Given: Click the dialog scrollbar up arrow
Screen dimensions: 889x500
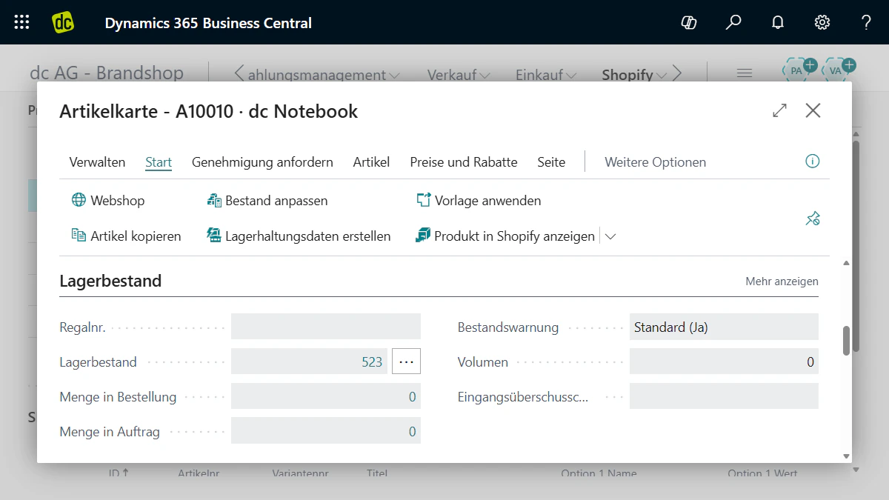Looking at the screenshot, I should click(846, 263).
